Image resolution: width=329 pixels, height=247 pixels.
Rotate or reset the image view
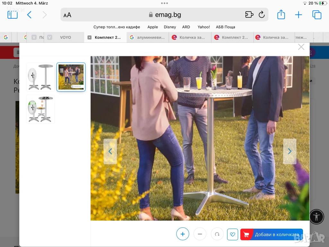tap(217, 234)
